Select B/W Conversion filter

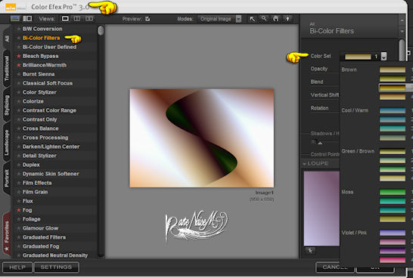coord(42,29)
